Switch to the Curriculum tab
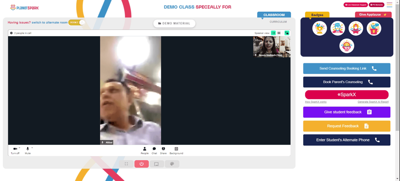400x181 pixels. [x=278, y=22]
